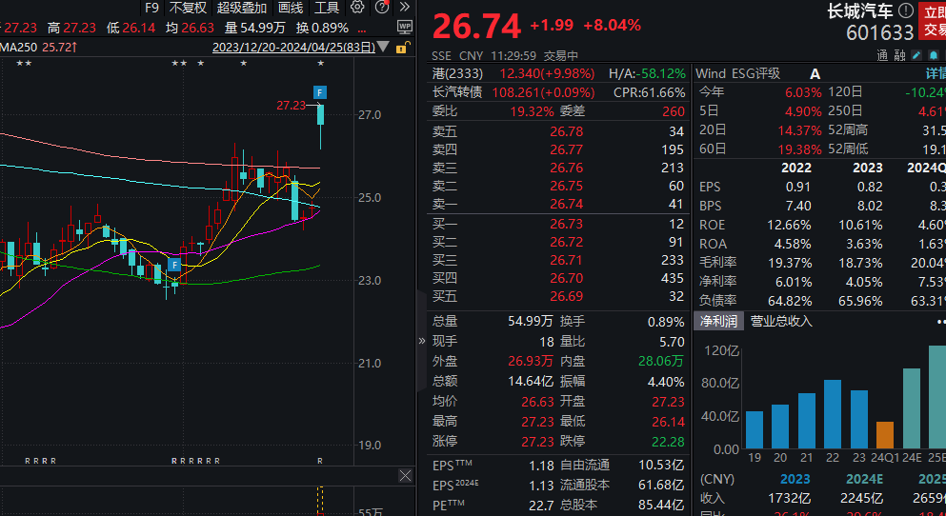
Task: Expand more tools double-chevron icon
Action: coord(404,8)
